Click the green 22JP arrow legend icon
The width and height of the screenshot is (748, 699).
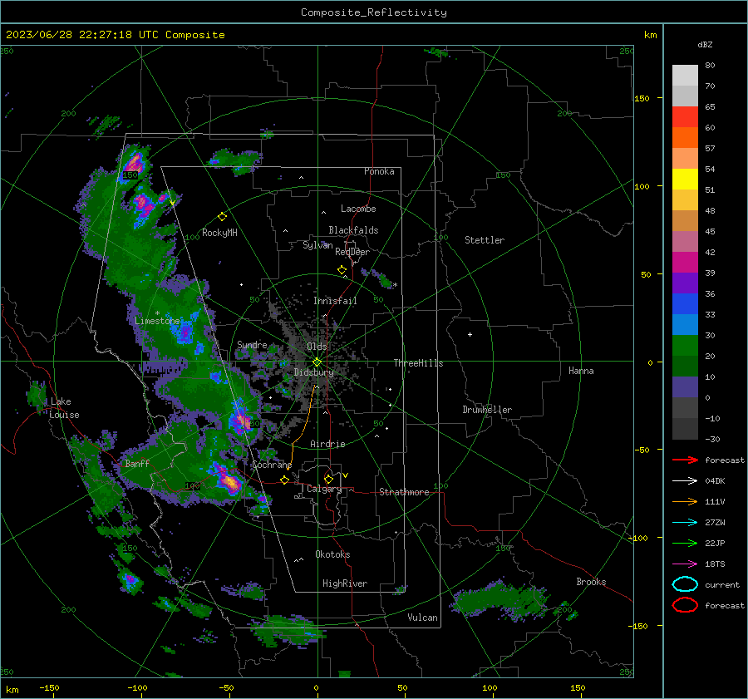685,543
